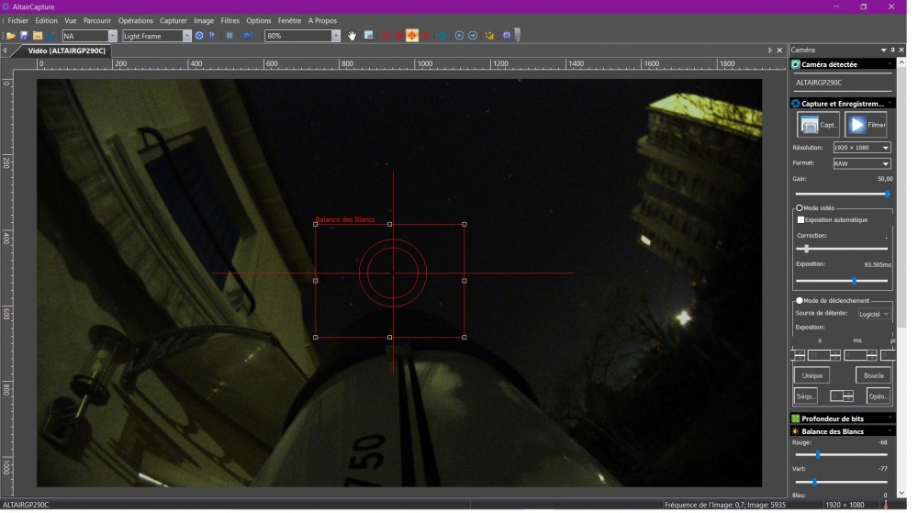Image resolution: width=918 pixels, height=513 pixels.
Task: Click the blue floppy save icon
Action: point(24,37)
